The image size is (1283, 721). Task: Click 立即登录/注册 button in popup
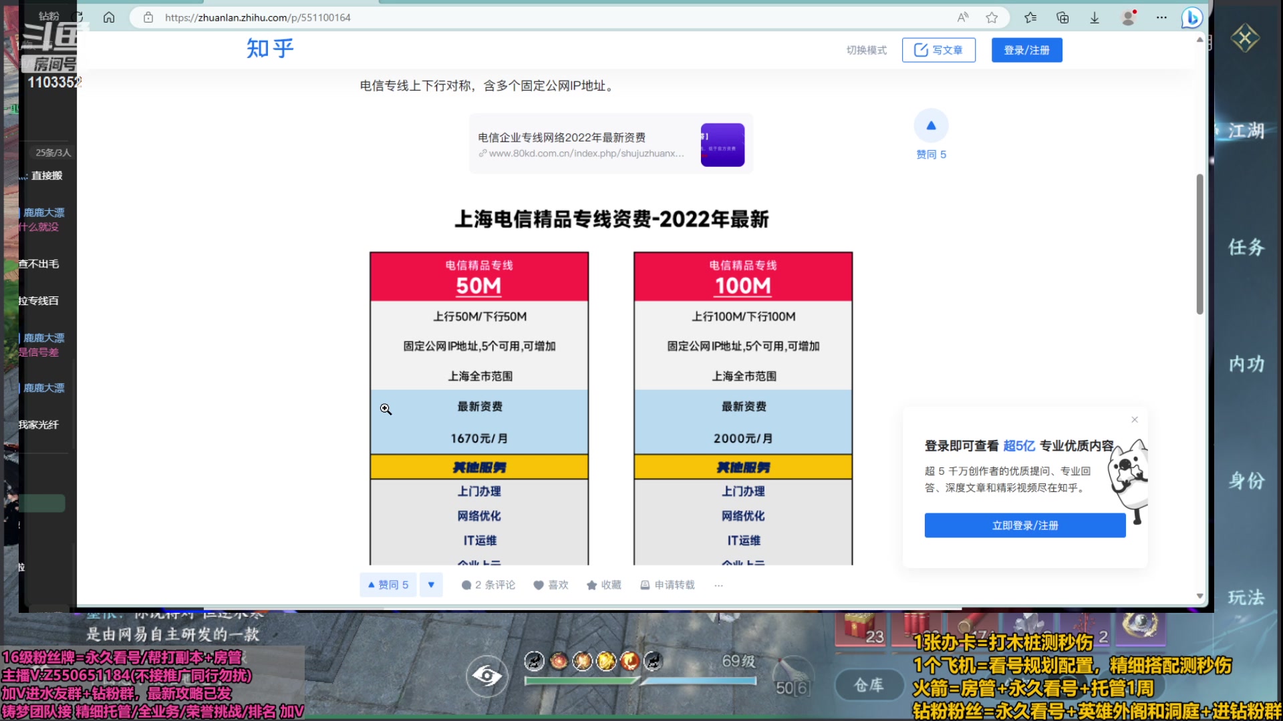tap(1025, 525)
